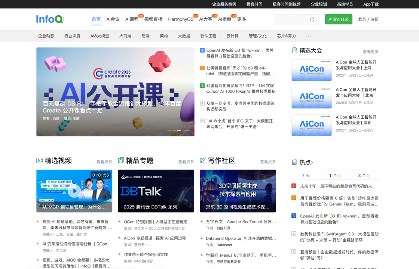Open headline 3 about 阿里 RTP-LLM
Screen dimensions: 419x269
[241, 88]
